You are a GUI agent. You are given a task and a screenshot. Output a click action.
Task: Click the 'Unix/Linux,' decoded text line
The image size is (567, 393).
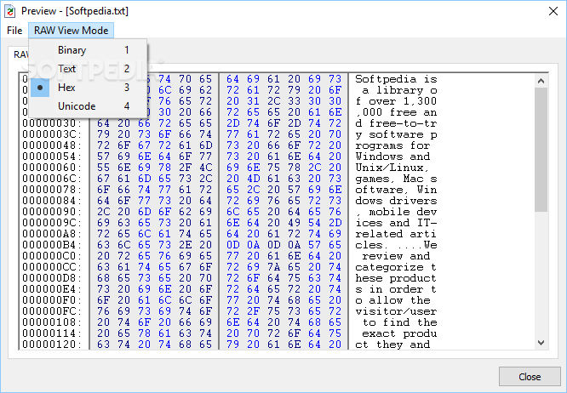[x=392, y=168]
